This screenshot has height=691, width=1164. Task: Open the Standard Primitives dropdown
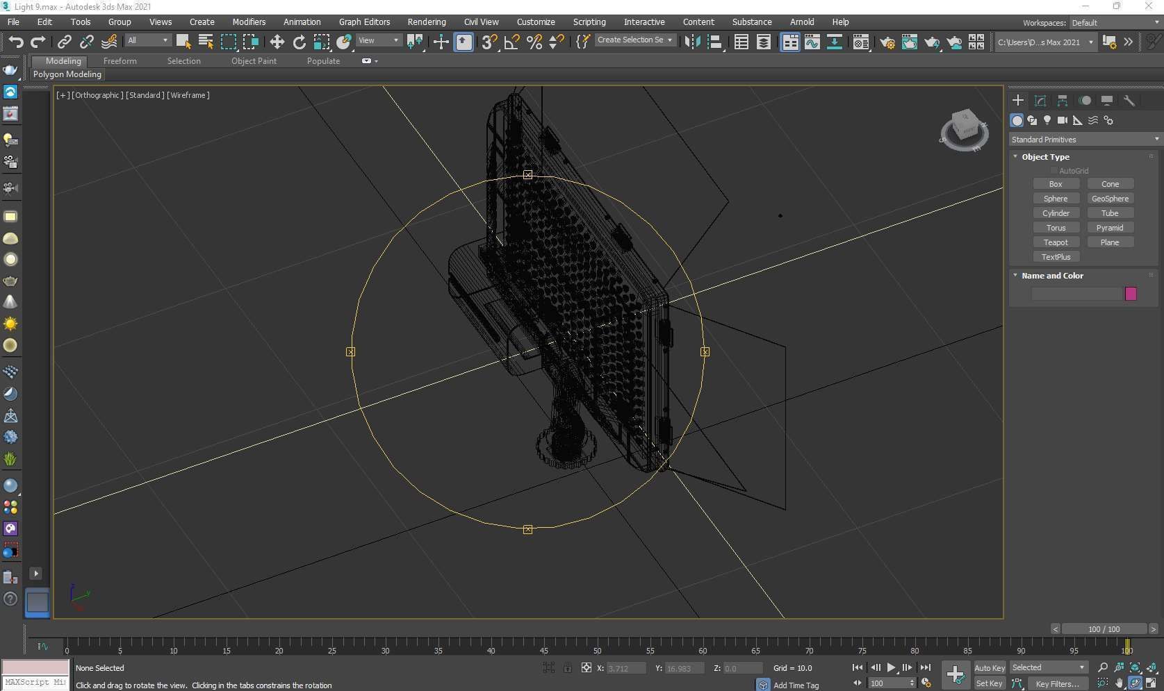[x=1085, y=140]
